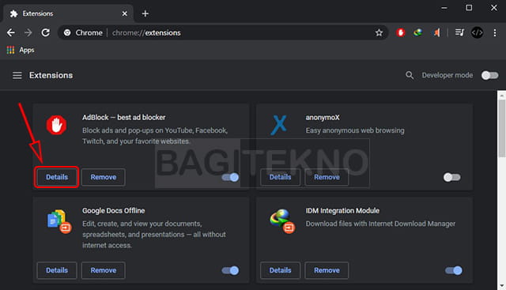Image resolution: width=506 pixels, height=290 pixels.
Task: Open Chrome's three-dot menu
Action: 495,32
